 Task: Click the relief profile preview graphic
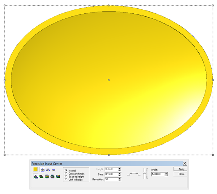(134, 174)
